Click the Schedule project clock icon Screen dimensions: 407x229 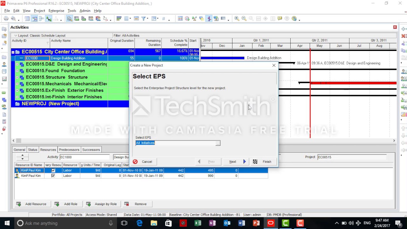click(187, 18)
